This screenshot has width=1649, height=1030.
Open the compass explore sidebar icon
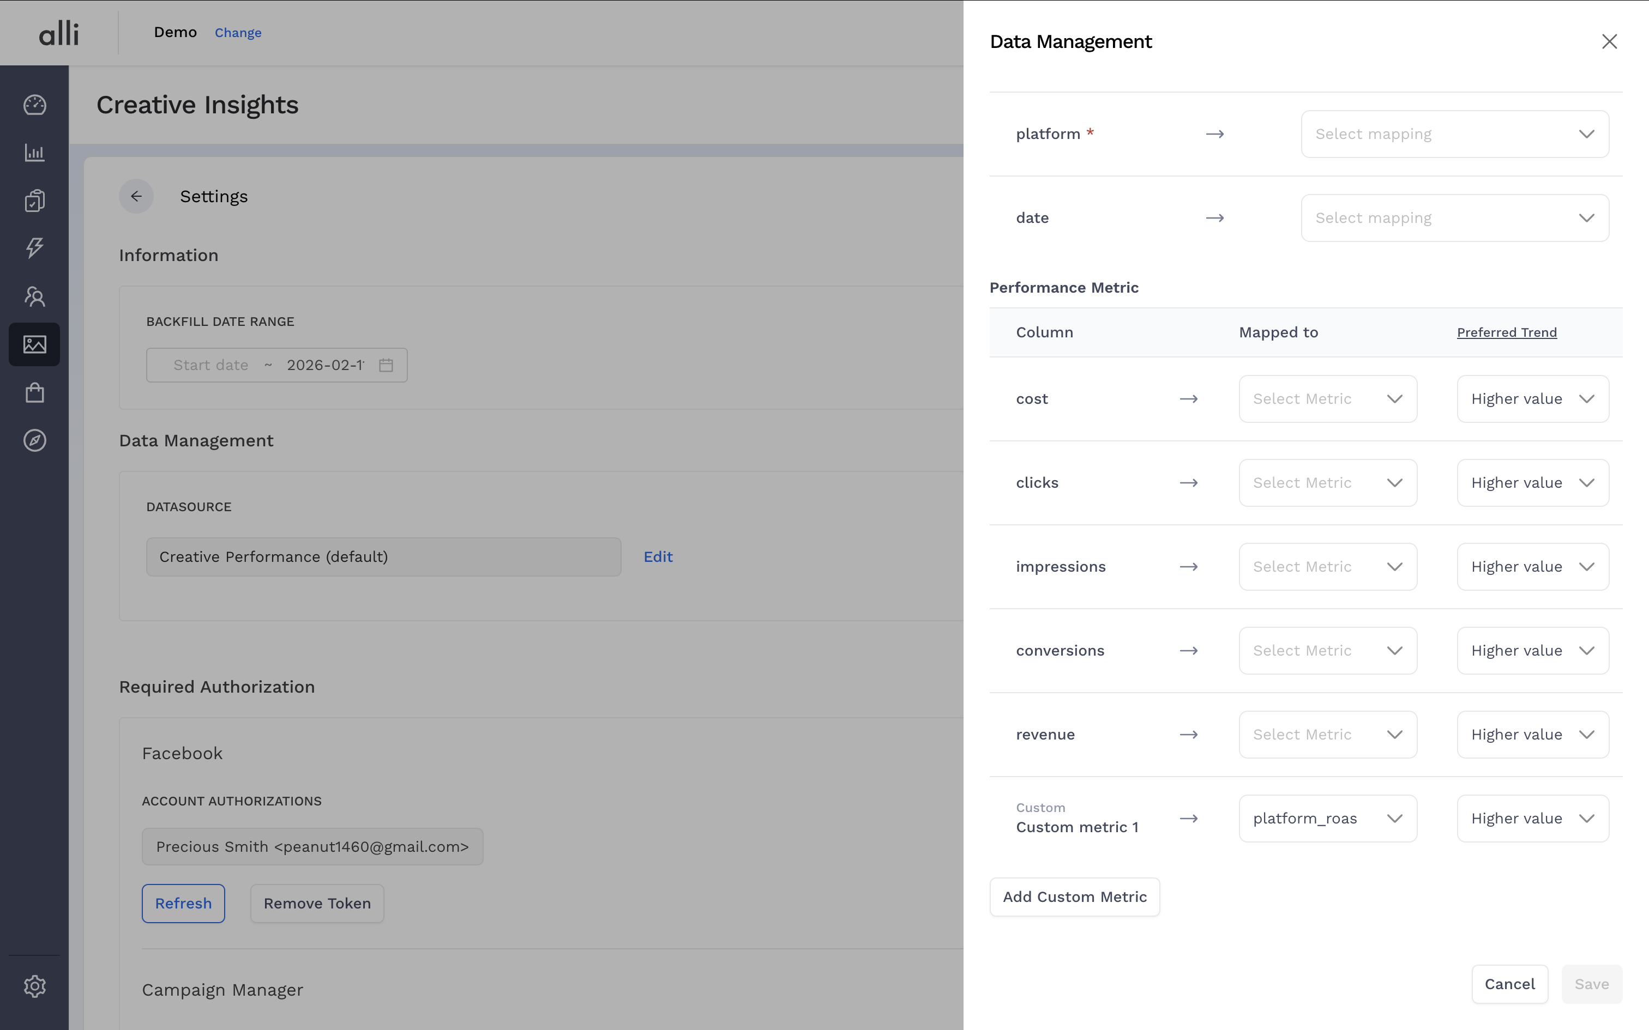coord(35,441)
